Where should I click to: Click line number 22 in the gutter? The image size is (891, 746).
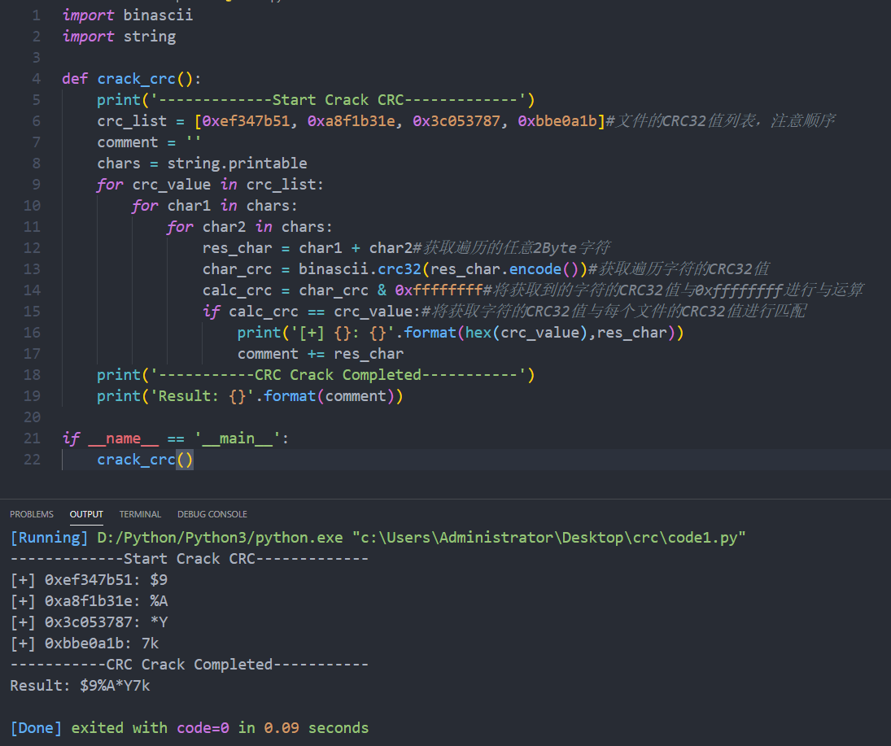32,459
